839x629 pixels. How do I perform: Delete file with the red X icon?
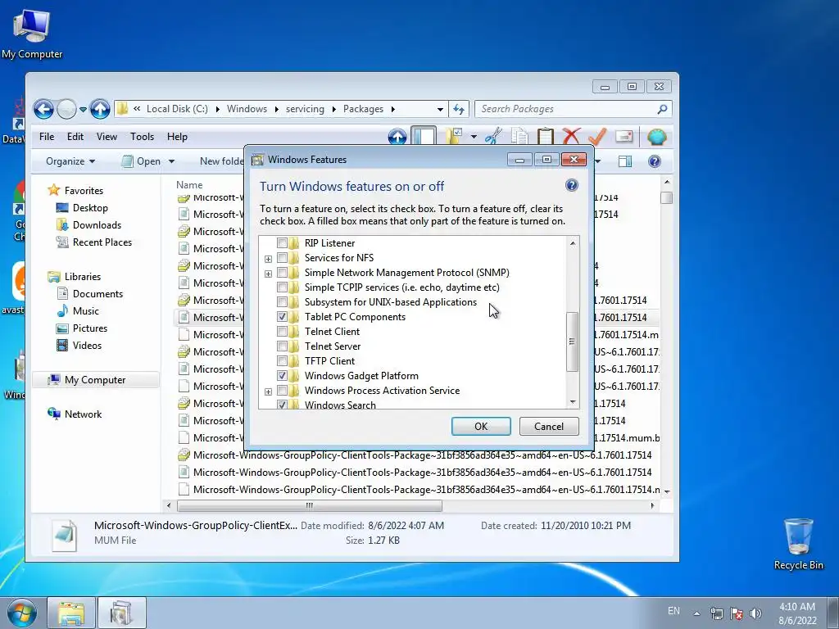[x=571, y=137]
